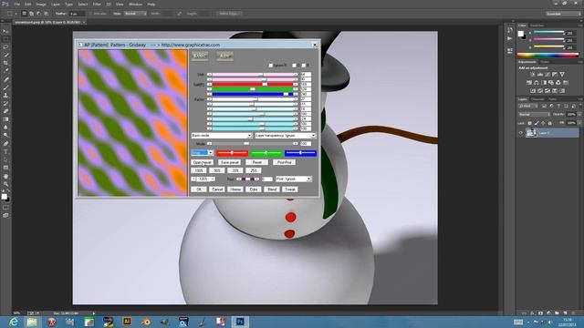Screen dimensions: 584x328
Task: Lock transparent pixels in Layers panel
Action: 530,123
